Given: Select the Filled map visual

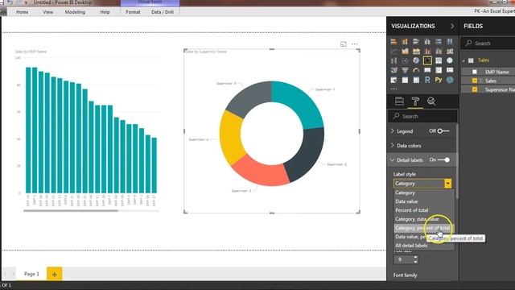Looking at the screenshot, I should 393,70.
